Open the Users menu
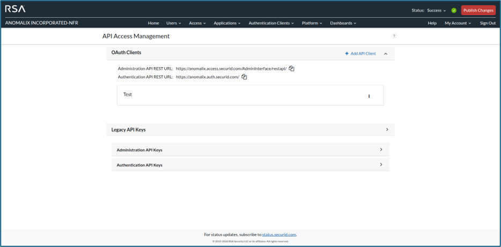This screenshot has height=247, width=501. tap(173, 23)
